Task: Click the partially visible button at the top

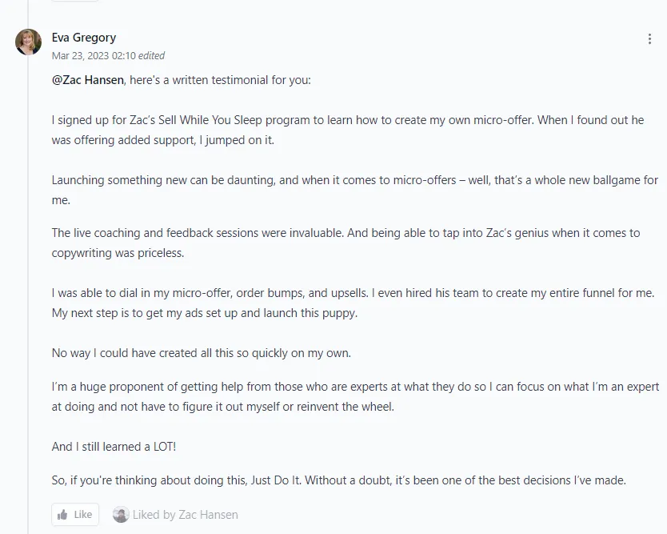Action: [74, 2]
